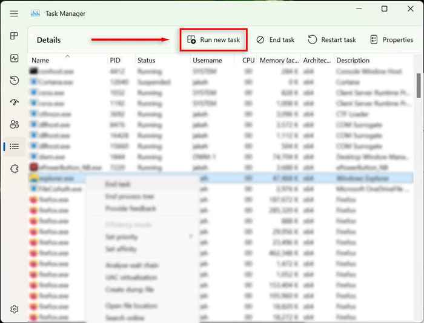Choose Set affinity in context menu
Screen dimensions: 424x323
pos(121,249)
